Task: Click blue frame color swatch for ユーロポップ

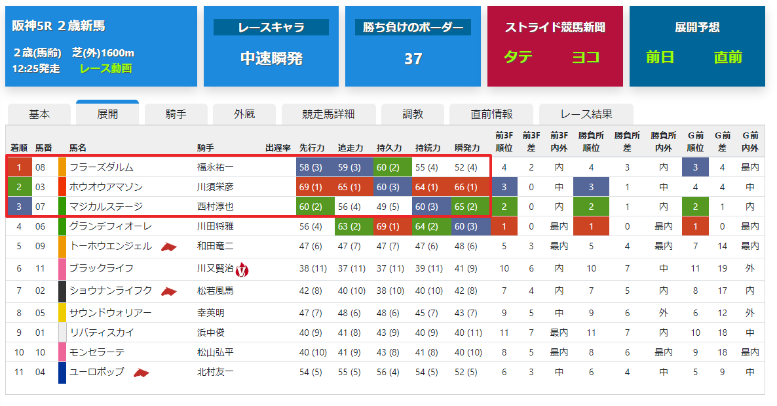Action: tap(62, 373)
